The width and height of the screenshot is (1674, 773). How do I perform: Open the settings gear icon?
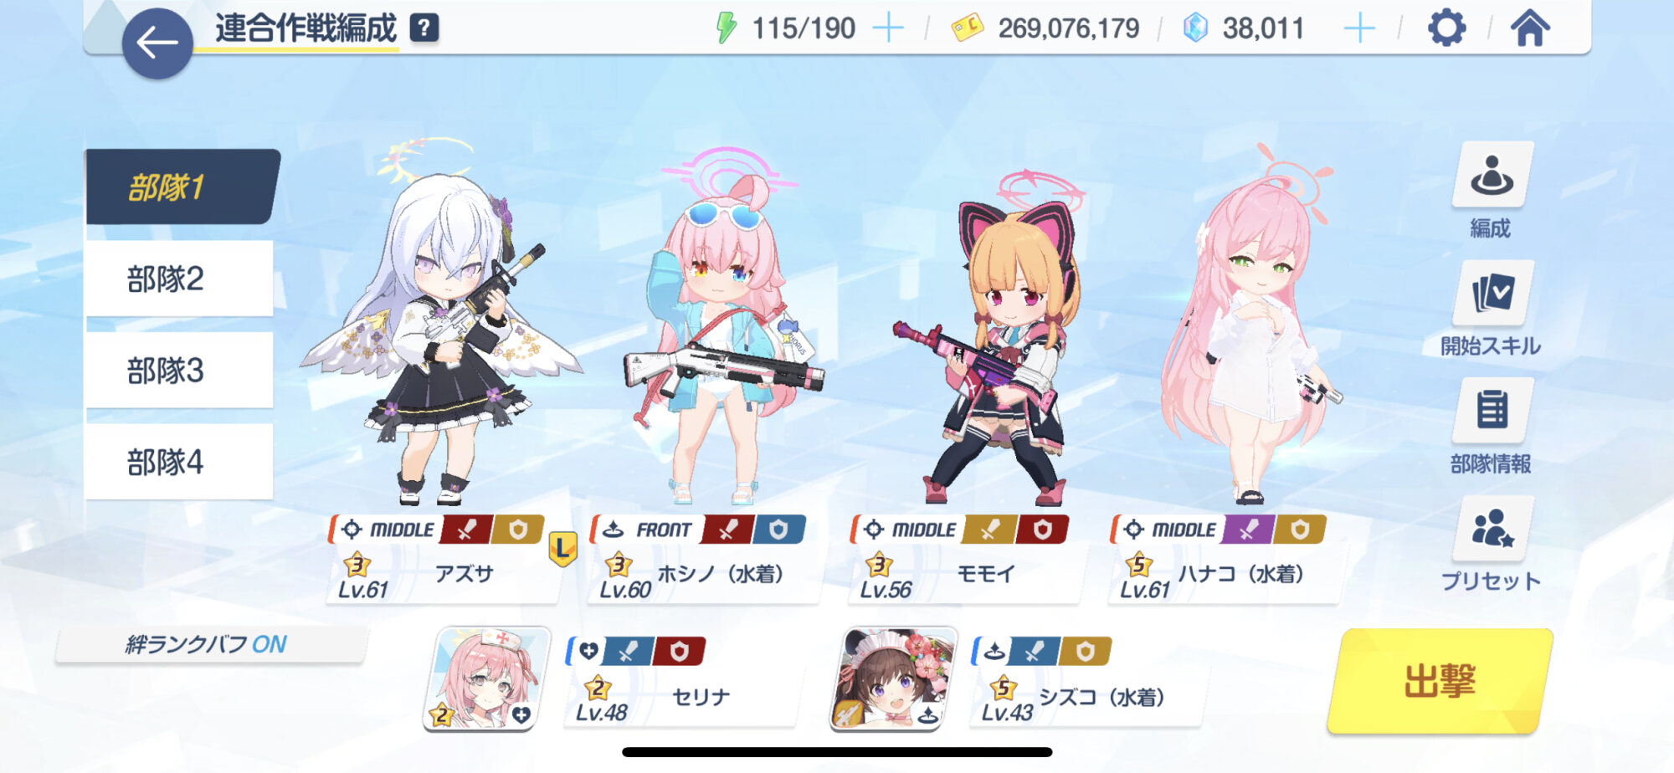tap(1446, 28)
